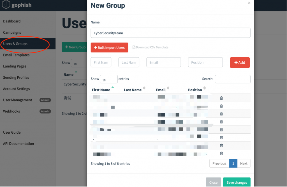Sort the table by First Name
This screenshot has height=187, width=287.
point(101,90)
